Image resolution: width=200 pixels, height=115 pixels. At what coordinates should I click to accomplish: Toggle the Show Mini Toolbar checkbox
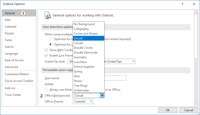point(46,50)
